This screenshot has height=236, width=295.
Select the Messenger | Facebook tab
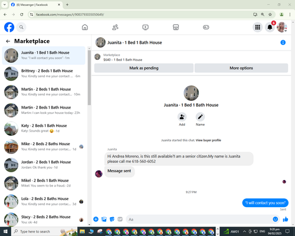pyautogui.click(x=35, y=5)
